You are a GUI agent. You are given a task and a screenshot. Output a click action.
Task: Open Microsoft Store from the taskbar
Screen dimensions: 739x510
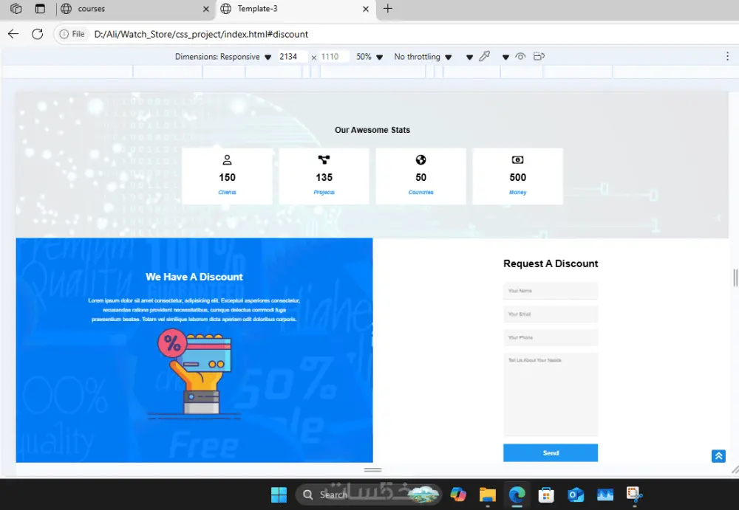tap(546, 495)
